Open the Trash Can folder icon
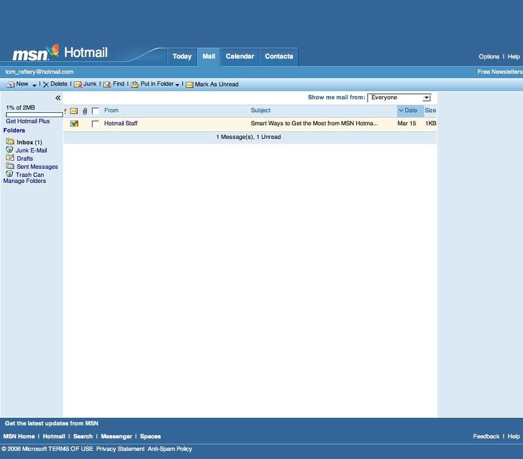Image resolution: width=523 pixels, height=459 pixels. 10,174
